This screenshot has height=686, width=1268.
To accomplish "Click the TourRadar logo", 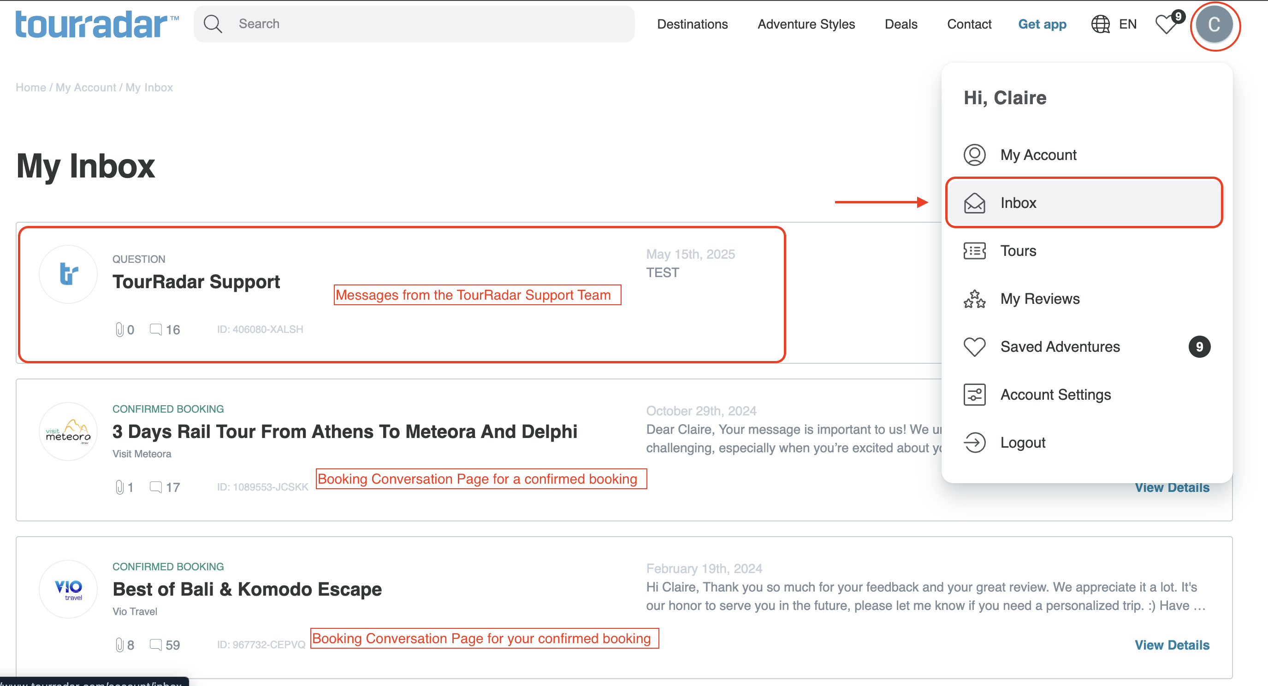I will (x=97, y=24).
